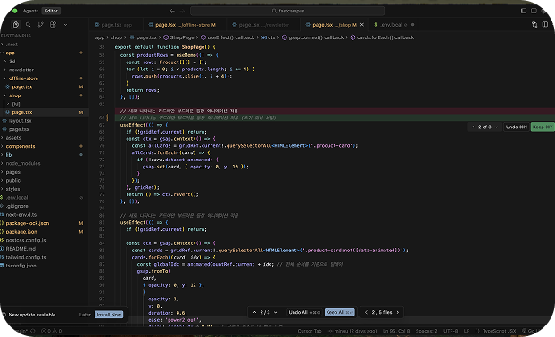Click Install Now update button
Screen dimensions: 555x337
[x=109, y=315]
